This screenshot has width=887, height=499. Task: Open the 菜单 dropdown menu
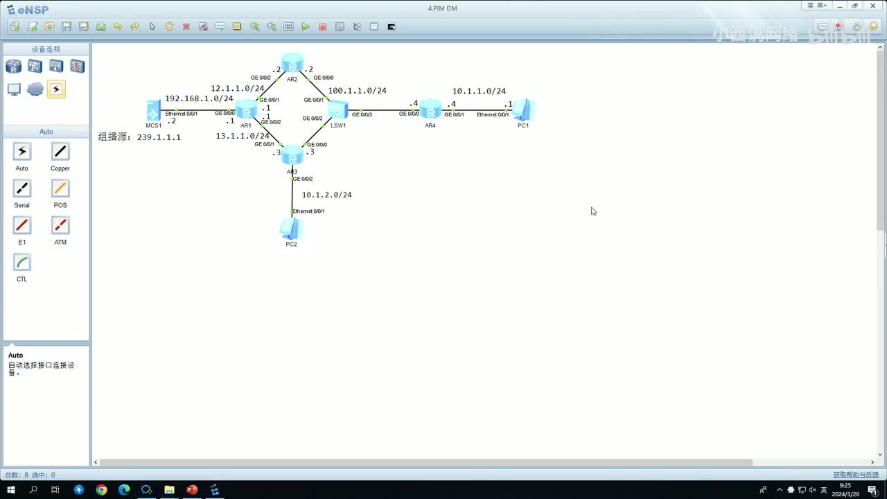817,6
